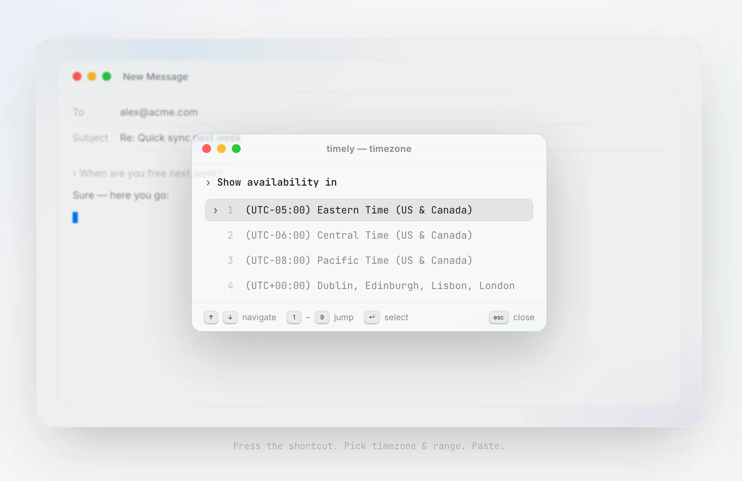Screen dimensions: 742x481
Task: Click the quoted 'When are you free' line
Action: pos(148,173)
